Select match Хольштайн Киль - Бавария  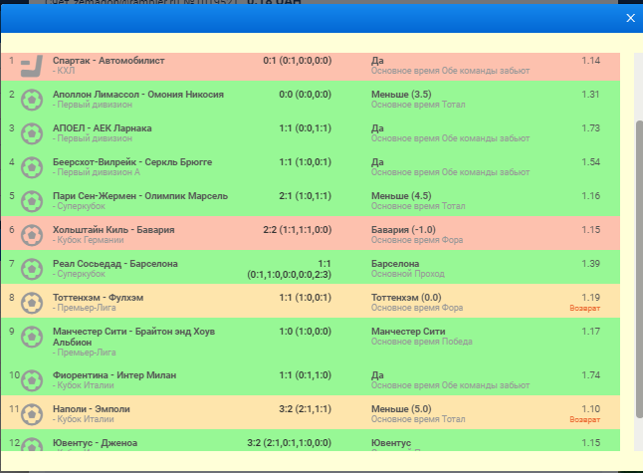113,230
